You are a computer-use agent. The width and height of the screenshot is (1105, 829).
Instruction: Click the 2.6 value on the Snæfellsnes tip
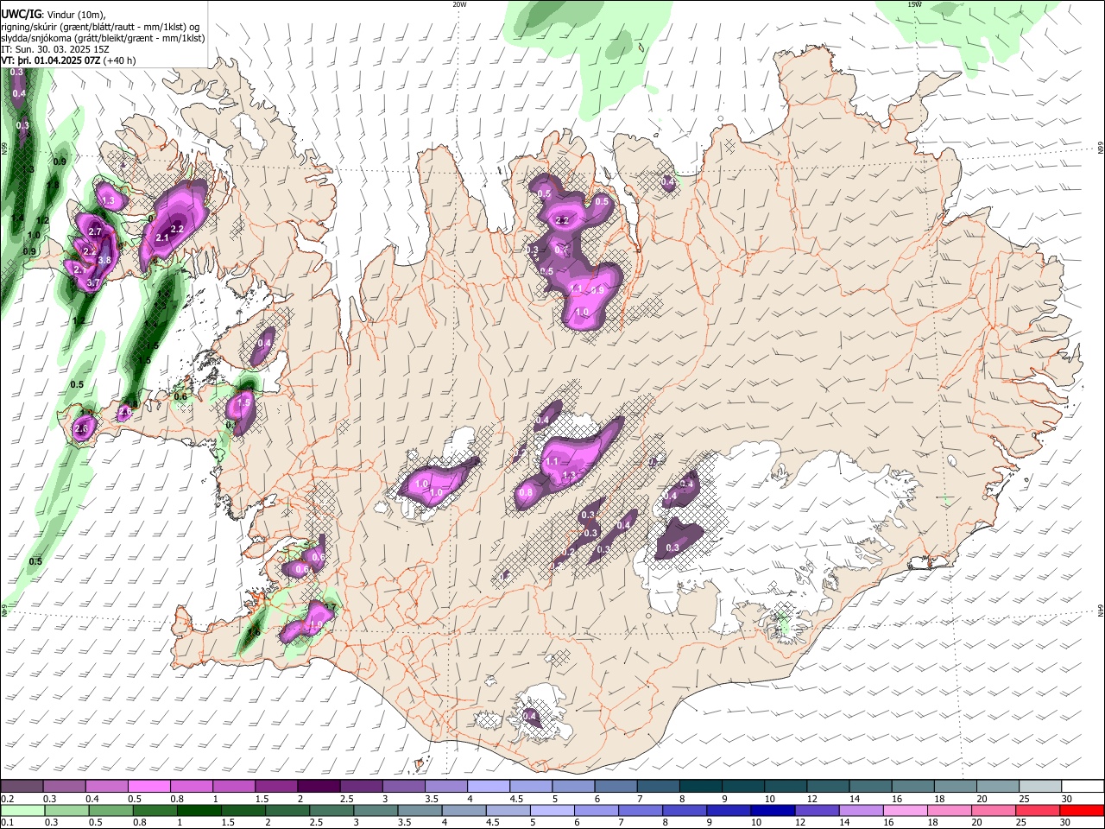point(83,428)
